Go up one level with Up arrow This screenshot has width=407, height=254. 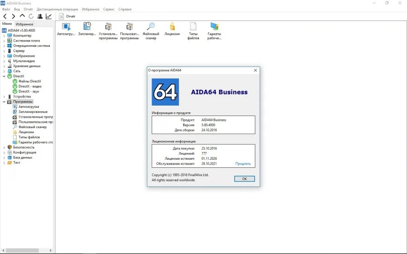22,16
